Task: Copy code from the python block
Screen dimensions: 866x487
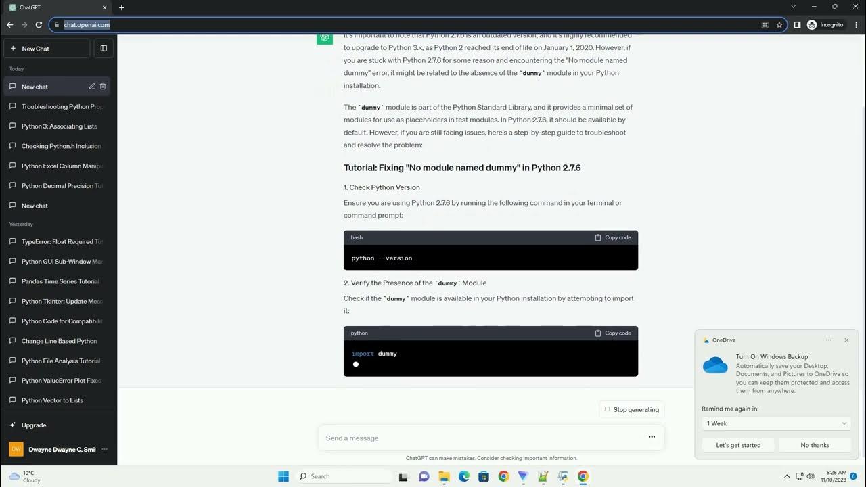Action: pyautogui.click(x=612, y=333)
